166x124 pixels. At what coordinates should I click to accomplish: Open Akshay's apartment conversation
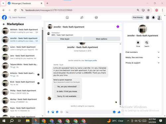[21, 101]
